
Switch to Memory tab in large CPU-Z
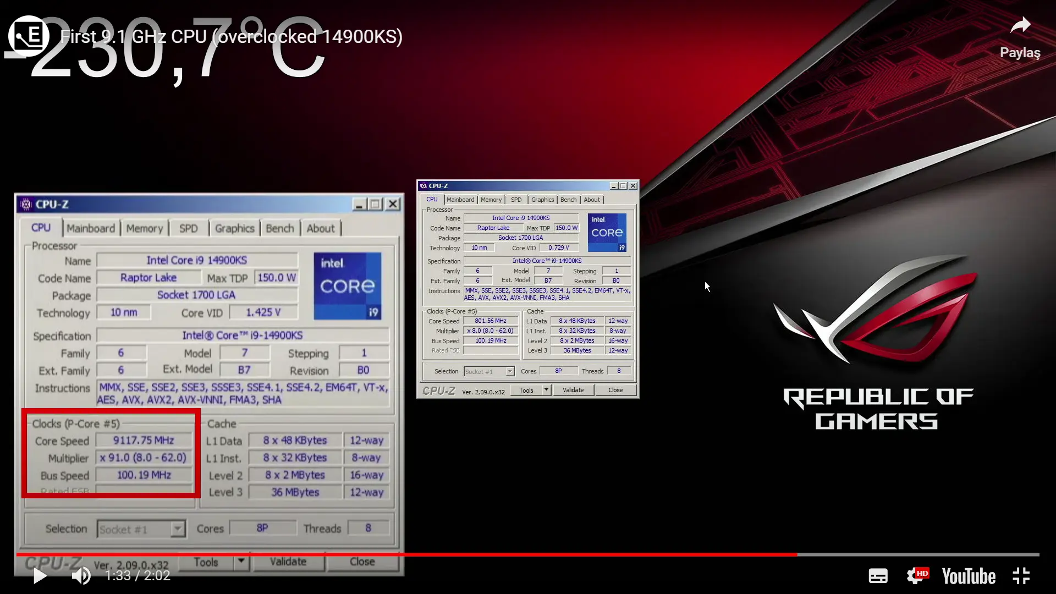[145, 228]
